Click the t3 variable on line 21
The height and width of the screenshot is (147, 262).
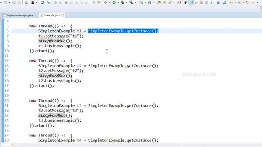coord(79,105)
